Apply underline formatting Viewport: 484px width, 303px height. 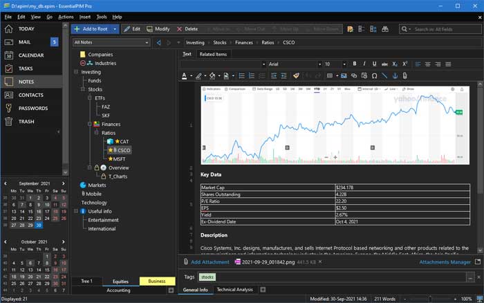tap(374, 64)
